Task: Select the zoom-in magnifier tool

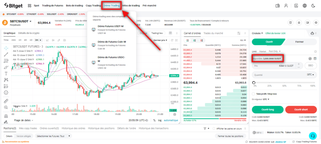Action: [x=6, y=107]
